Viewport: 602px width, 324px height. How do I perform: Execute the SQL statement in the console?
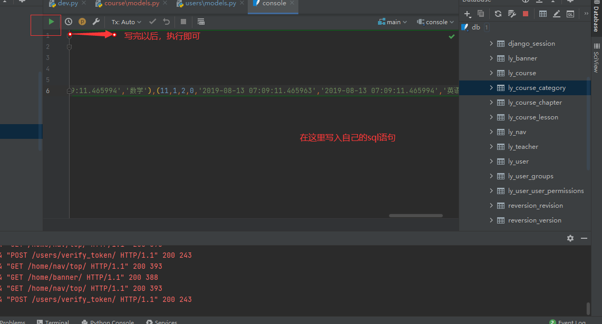click(x=51, y=22)
